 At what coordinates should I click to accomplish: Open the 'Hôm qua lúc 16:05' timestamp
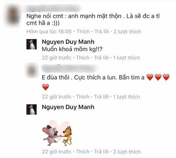coord(49,31)
